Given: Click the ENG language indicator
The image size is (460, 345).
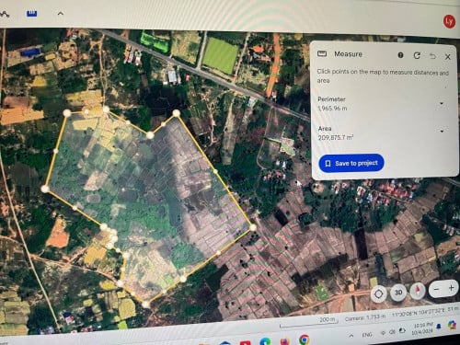Looking at the screenshot, I should click(367, 334).
